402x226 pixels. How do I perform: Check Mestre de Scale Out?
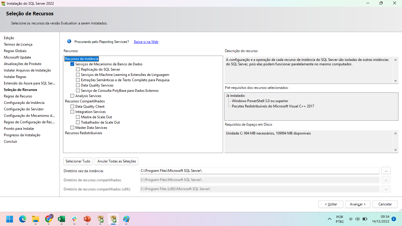(x=78, y=117)
